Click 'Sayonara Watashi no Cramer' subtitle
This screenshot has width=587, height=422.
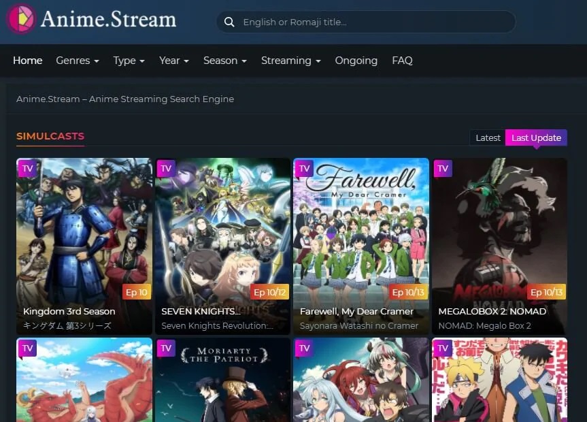coord(359,325)
